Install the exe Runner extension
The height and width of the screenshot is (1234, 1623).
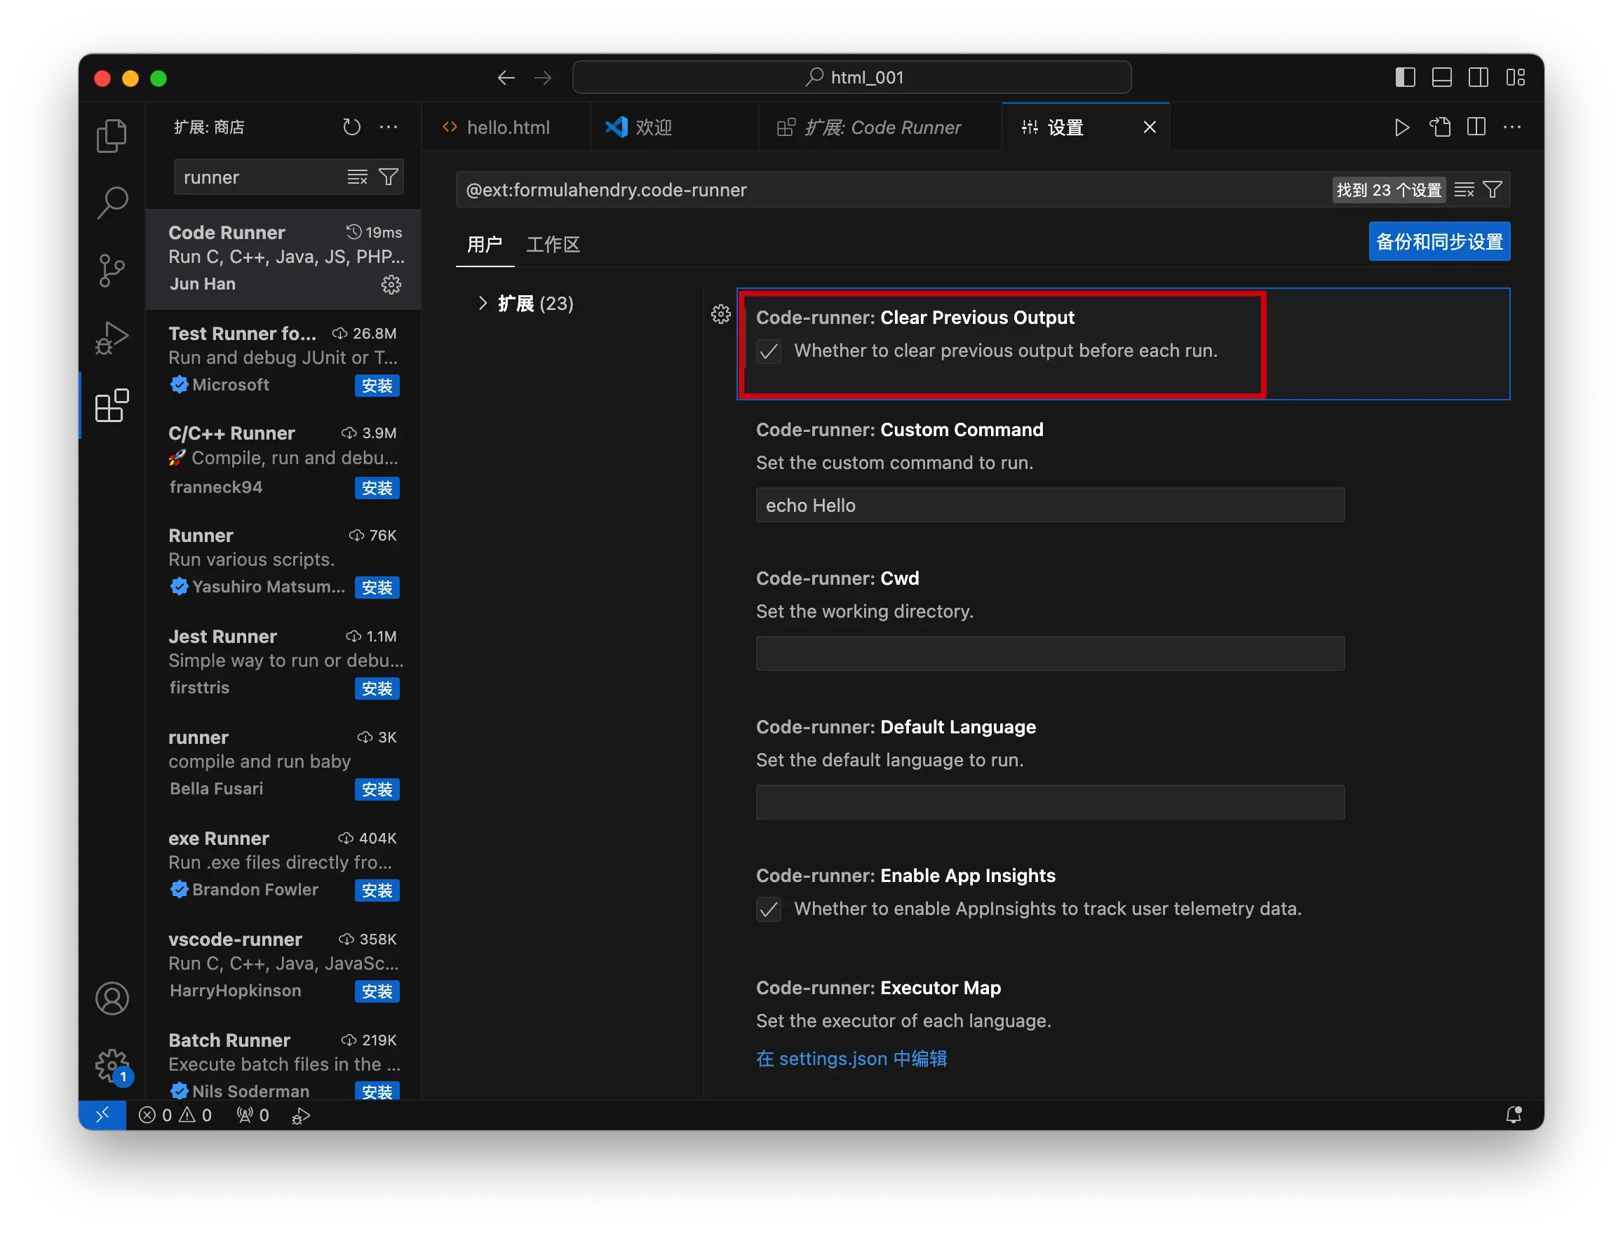coord(377,890)
